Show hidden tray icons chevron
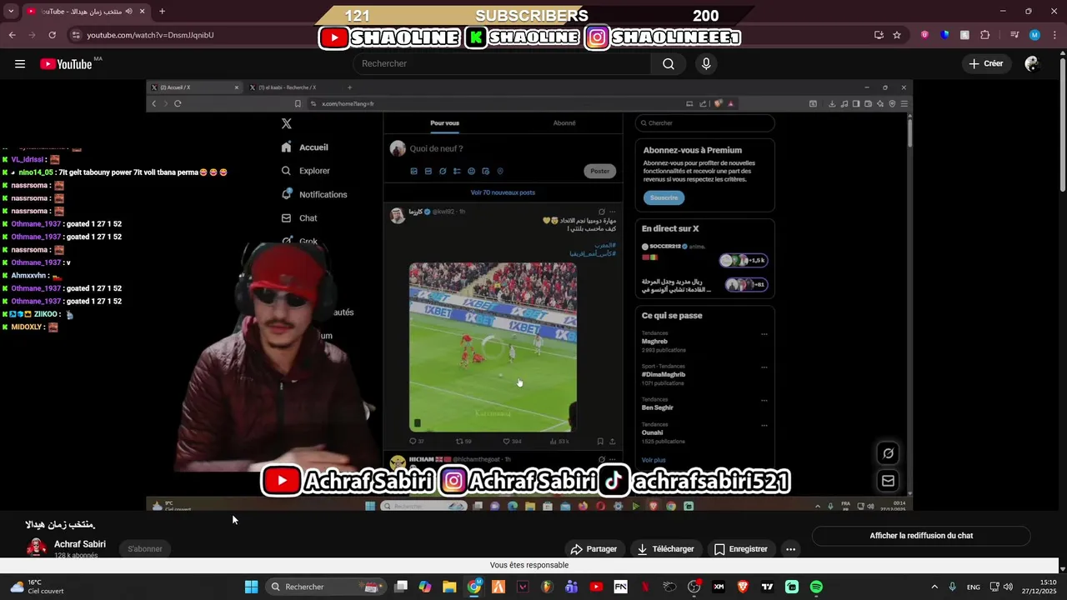 [x=934, y=587]
